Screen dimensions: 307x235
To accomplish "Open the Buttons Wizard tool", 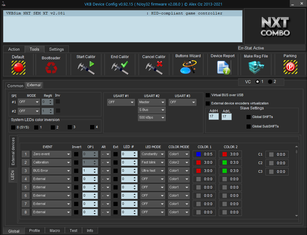I will click(188, 67).
